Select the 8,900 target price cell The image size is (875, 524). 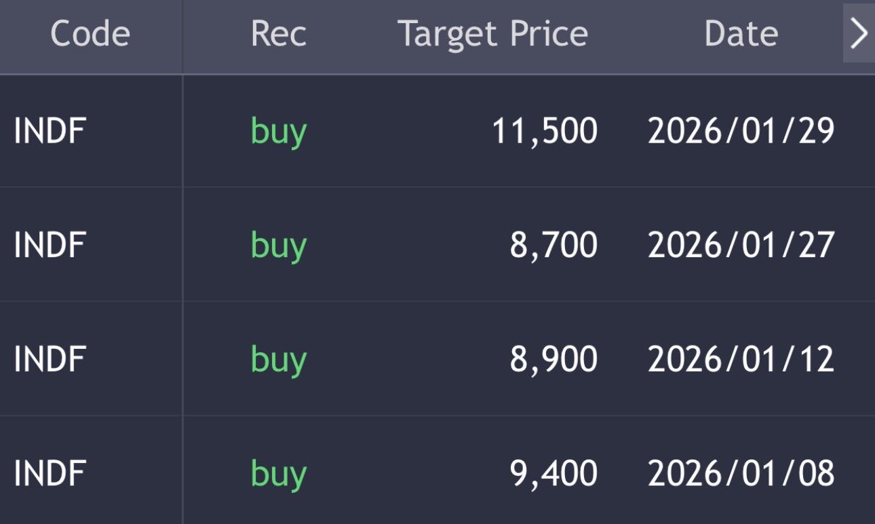tap(553, 359)
